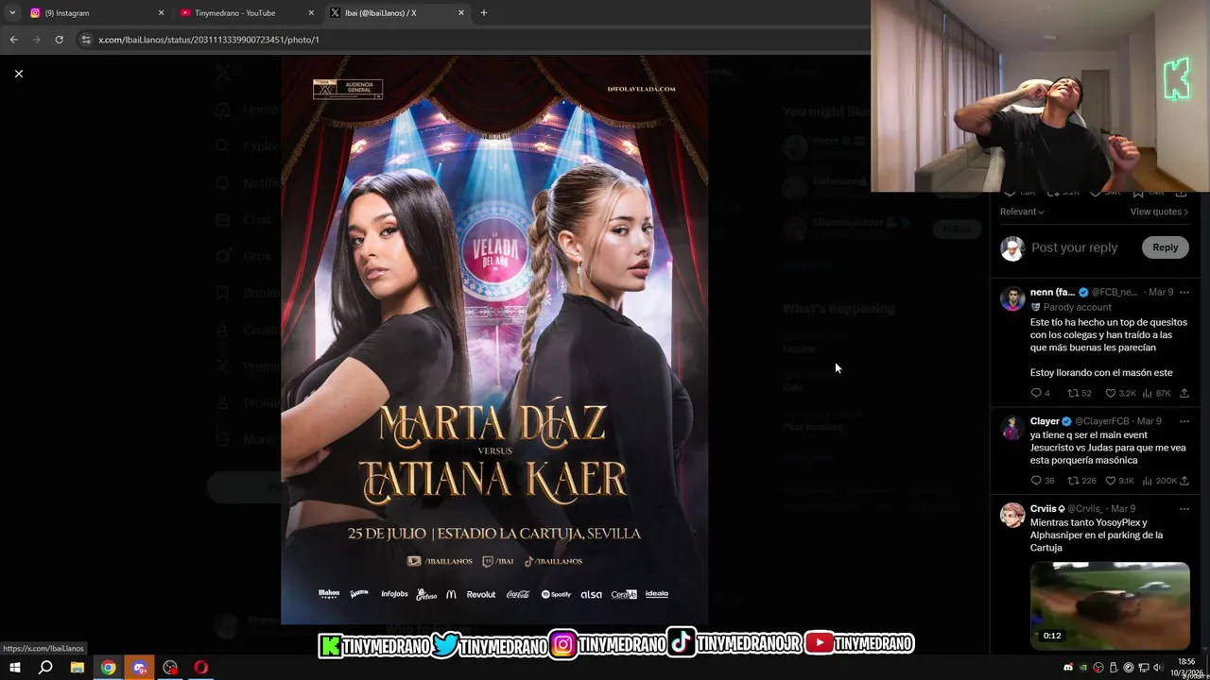
Task: Close the Ibai X tab
Action: [x=461, y=13]
